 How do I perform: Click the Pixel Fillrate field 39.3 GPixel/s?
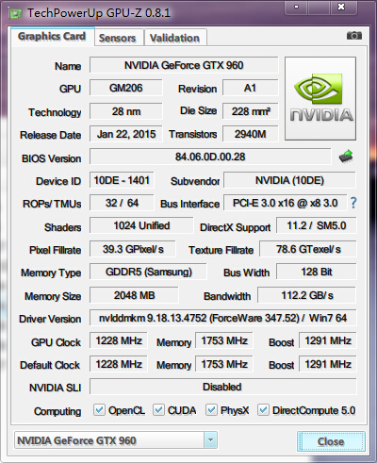point(133,249)
